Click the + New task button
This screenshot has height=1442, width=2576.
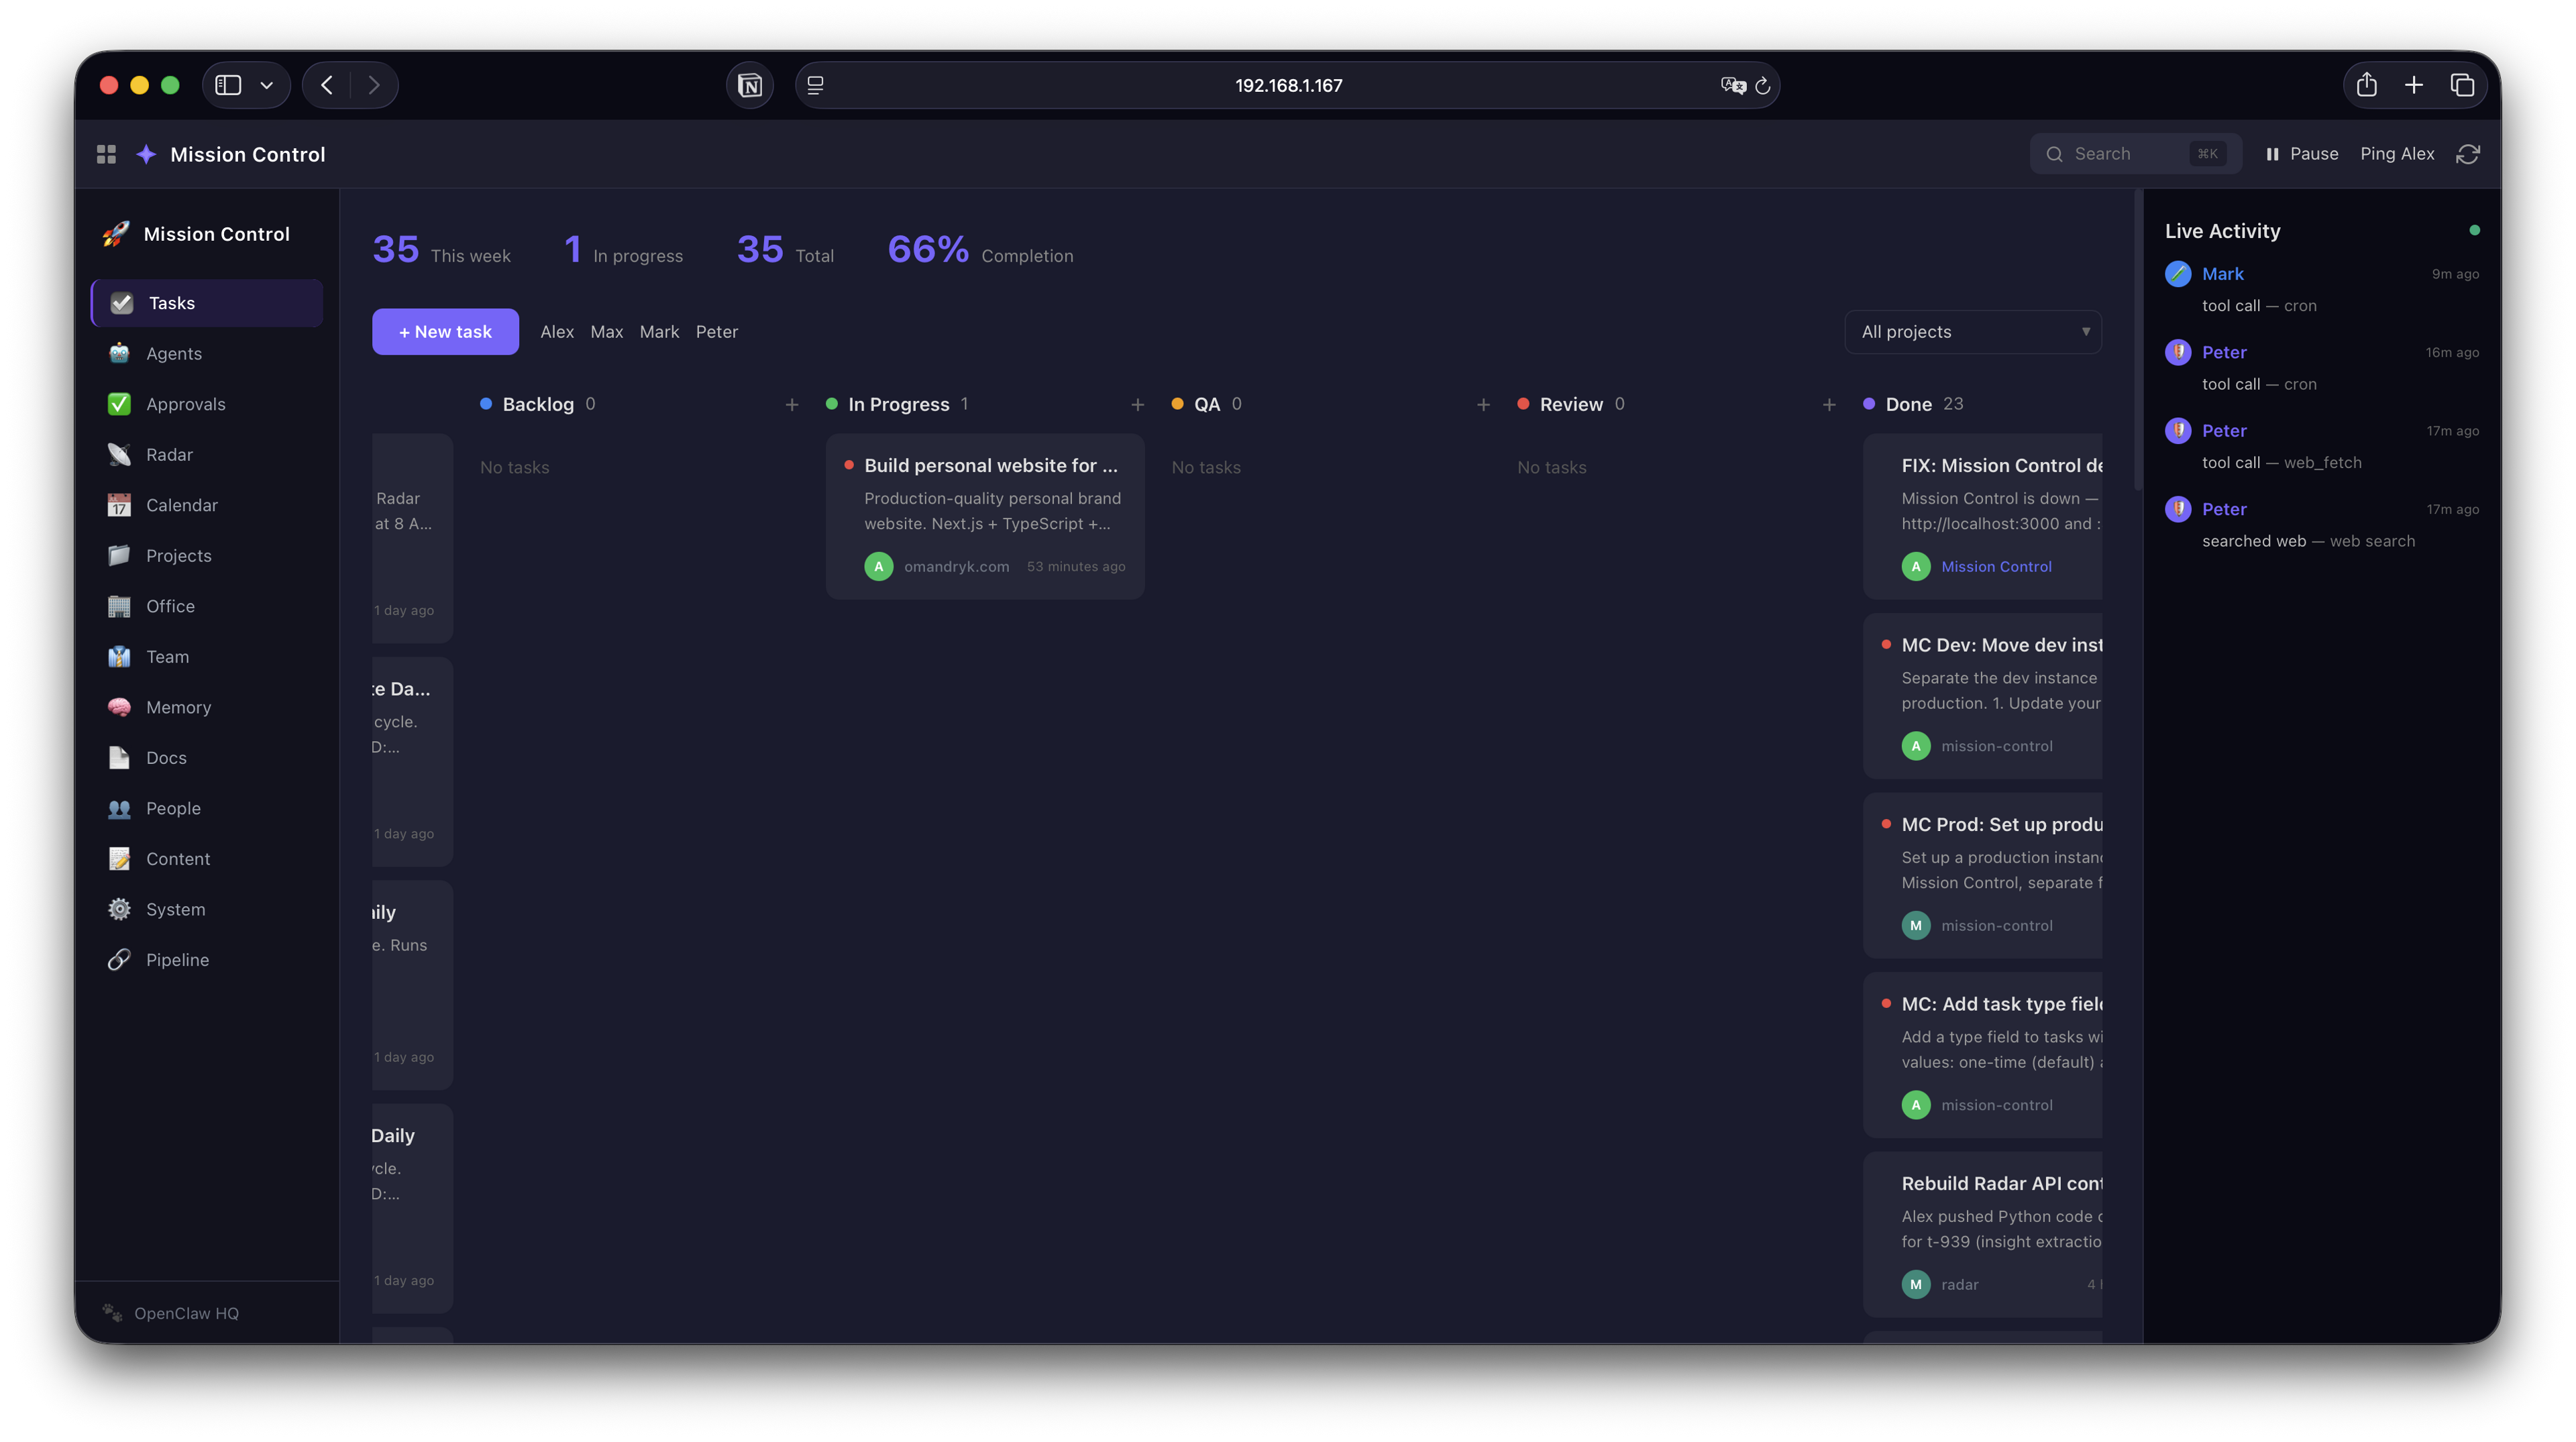click(x=445, y=331)
